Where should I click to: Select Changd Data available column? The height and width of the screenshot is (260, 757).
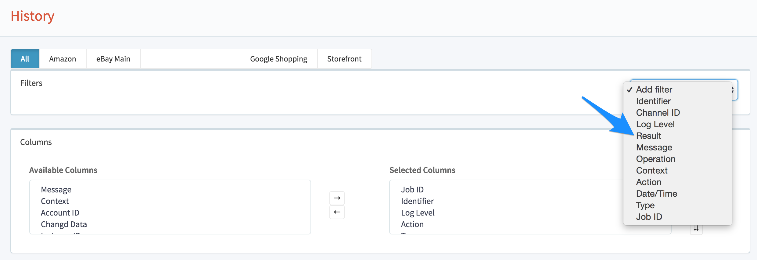(64, 224)
